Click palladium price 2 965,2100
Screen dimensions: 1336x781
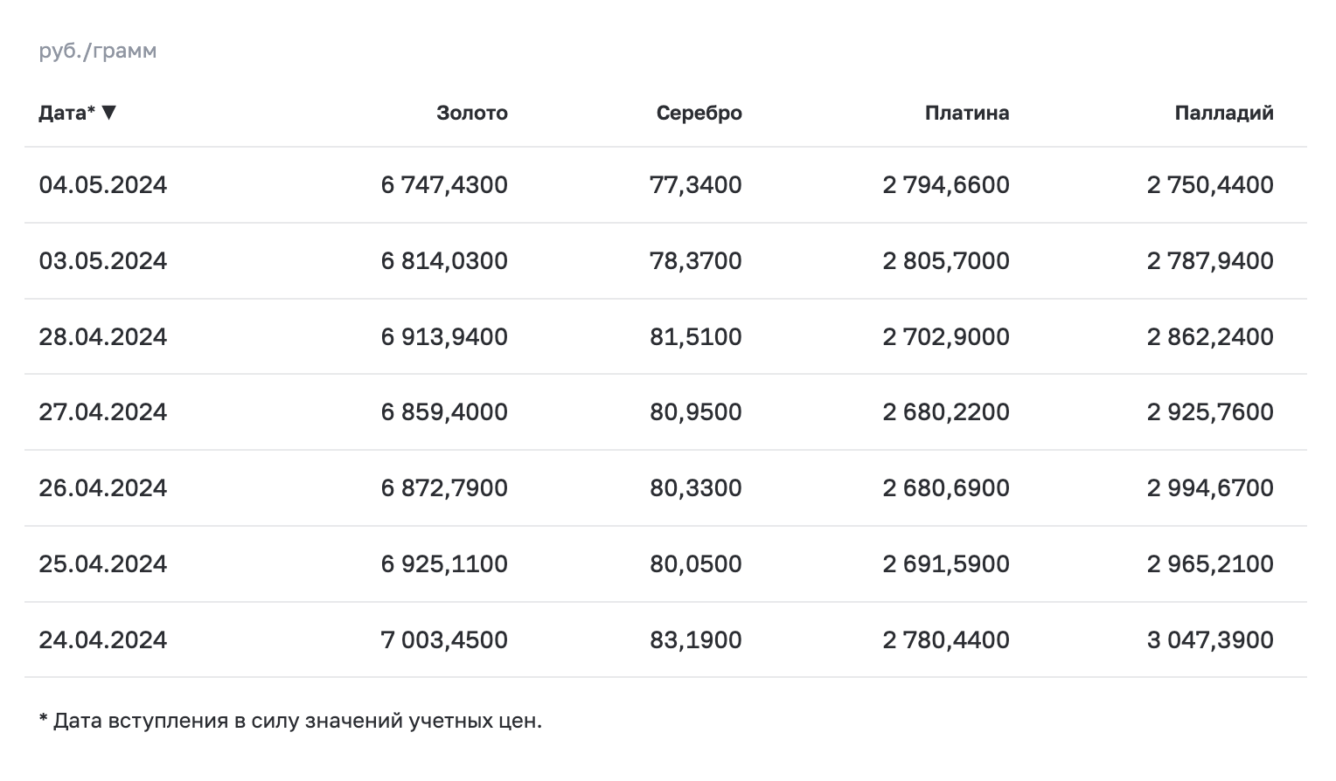click(1210, 564)
